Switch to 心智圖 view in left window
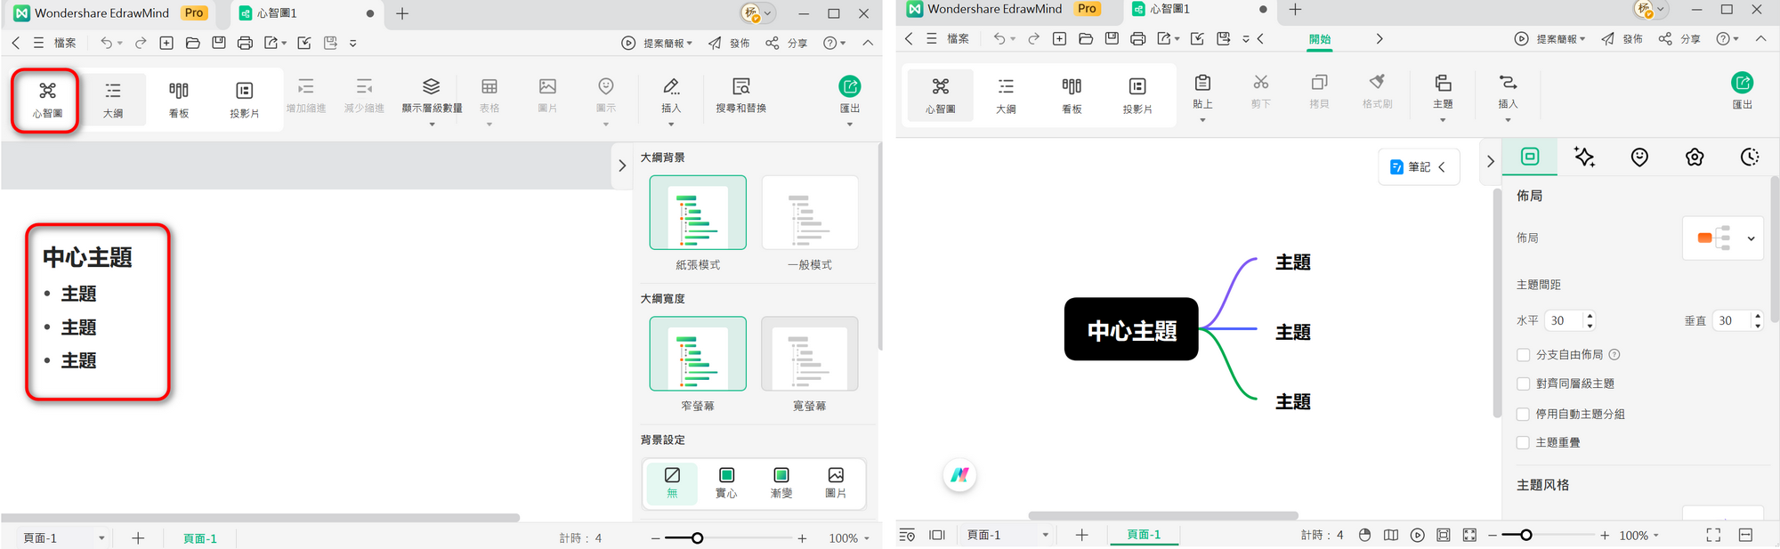This screenshot has width=1780, height=549. click(47, 99)
